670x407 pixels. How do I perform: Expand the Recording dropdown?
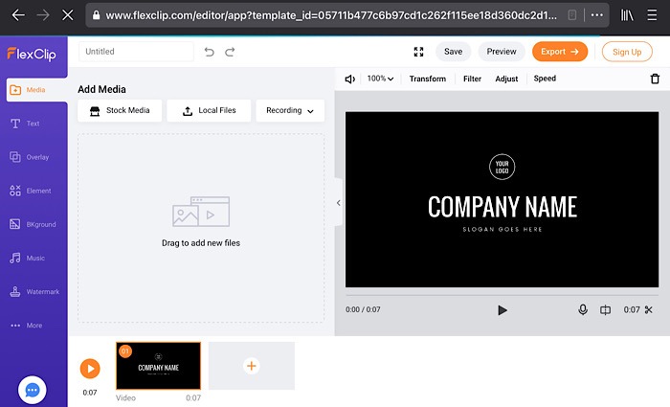290,110
